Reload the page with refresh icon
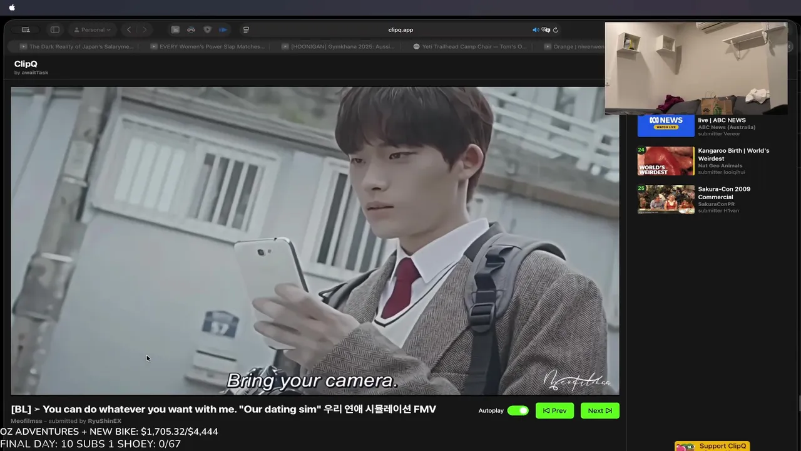The width and height of the screenshot is (801, 451). (x=556, y=29)
